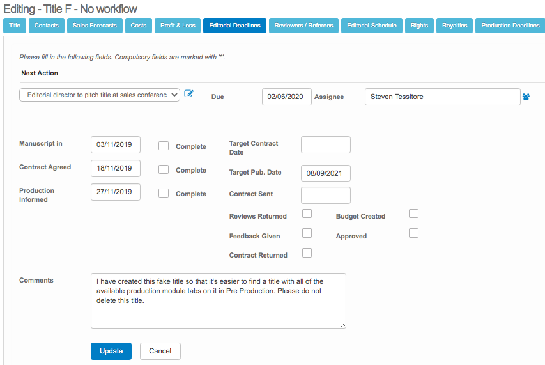Check the Budget Created box
545x365 pixels.
pos(413,214)
